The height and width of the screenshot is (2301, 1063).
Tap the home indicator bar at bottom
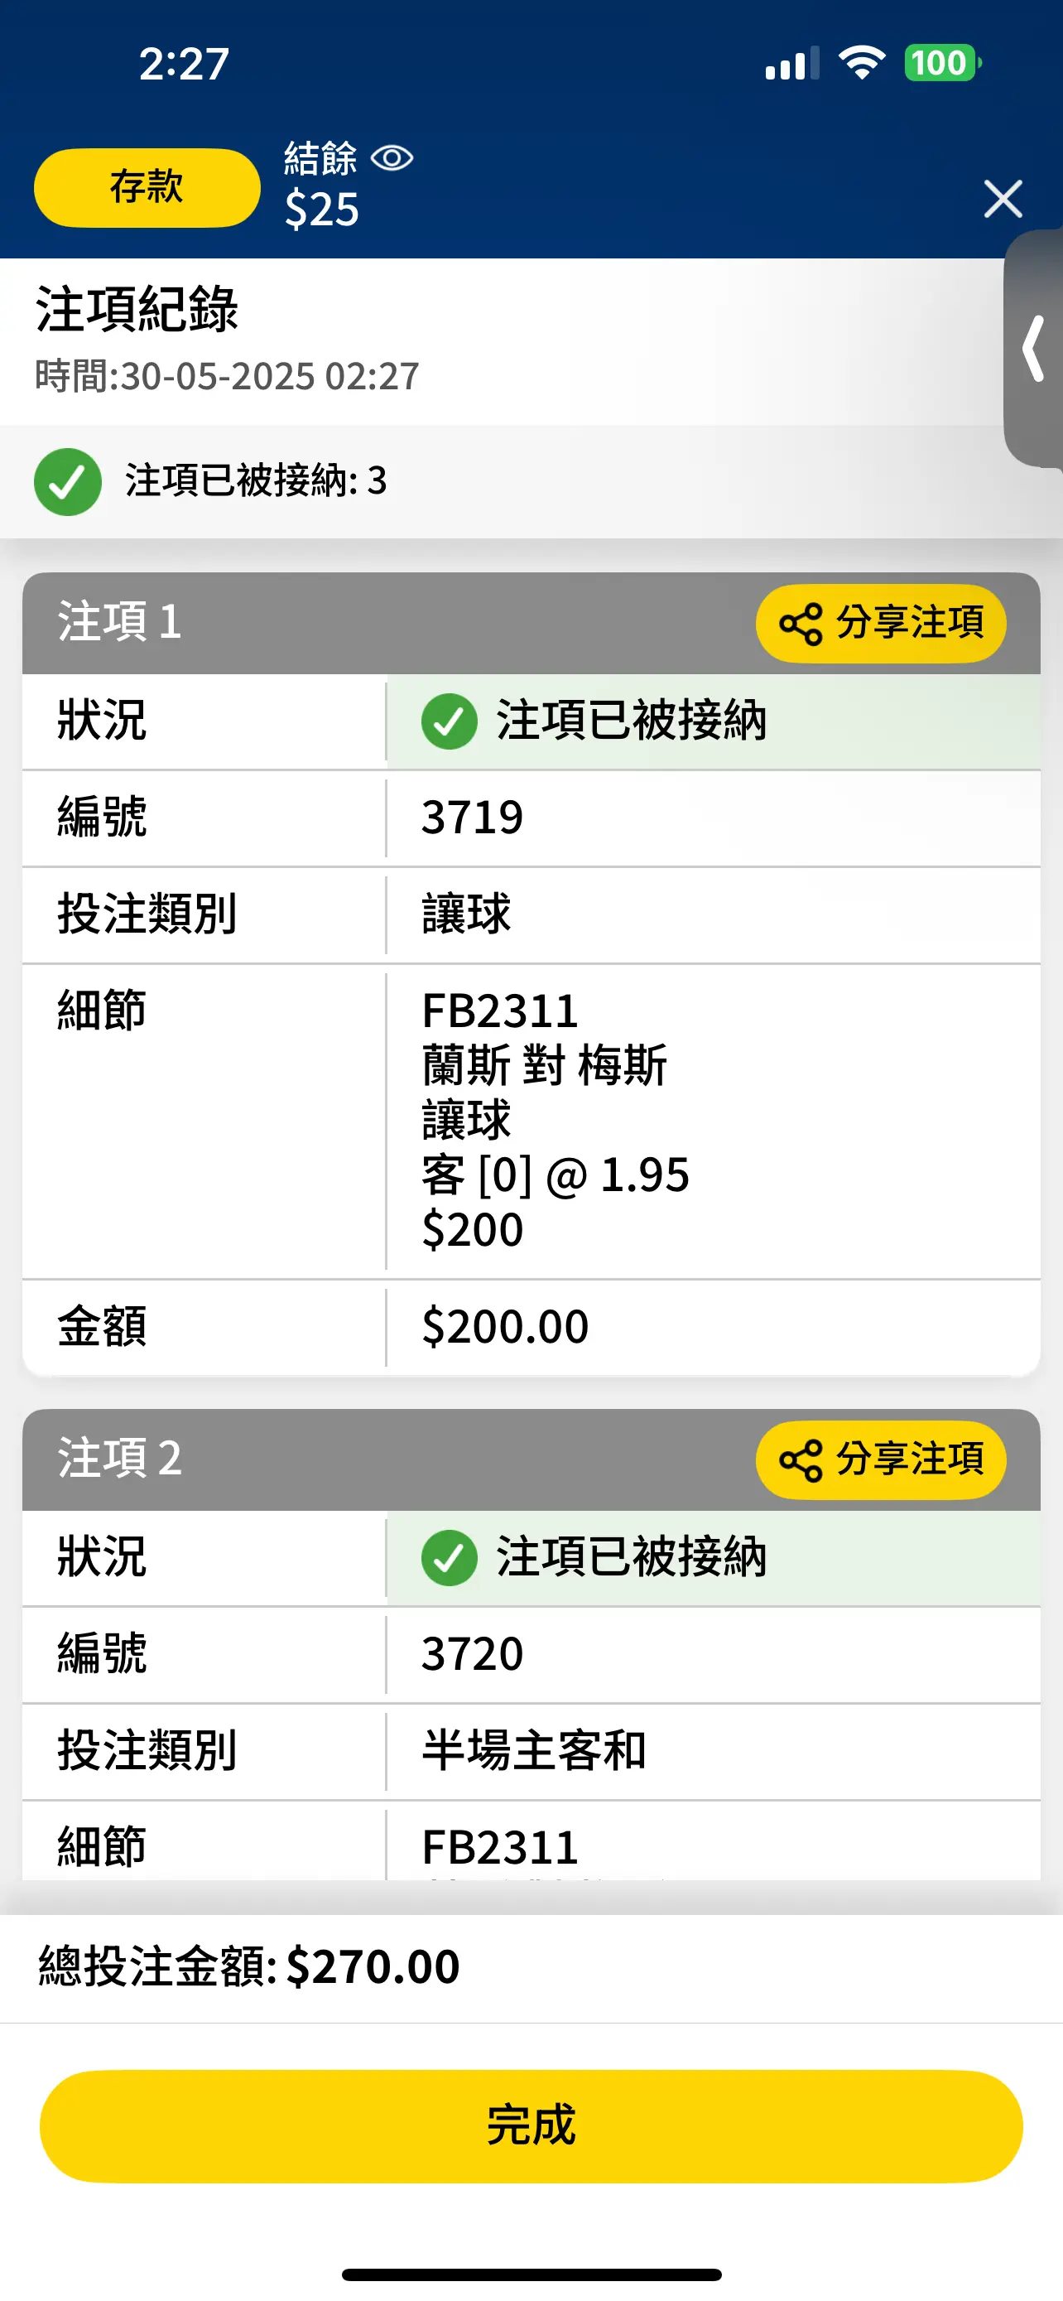point(531,2274)
